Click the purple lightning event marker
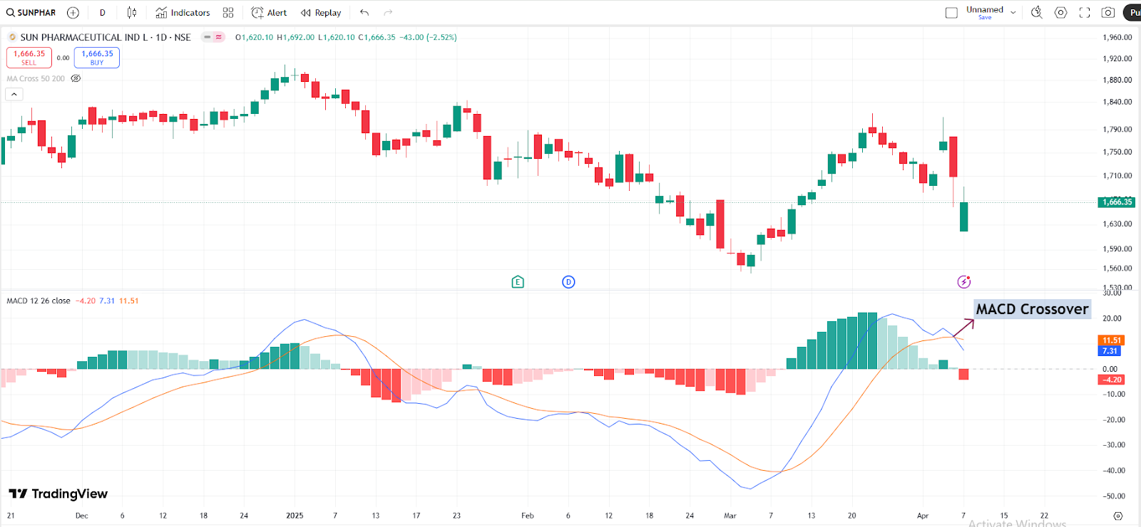The width and height of the screenshot is (1141, 527). (964, 282)
